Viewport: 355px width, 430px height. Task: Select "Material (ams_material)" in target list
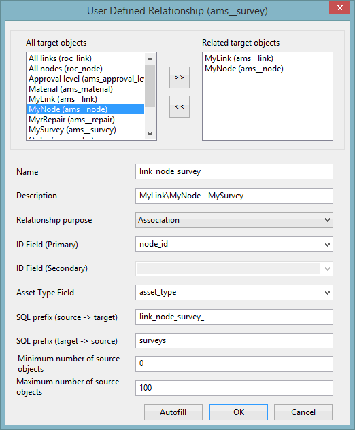click(86, 89)
